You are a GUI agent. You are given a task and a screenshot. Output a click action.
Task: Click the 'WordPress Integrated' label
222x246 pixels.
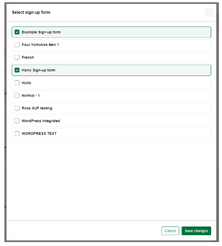coord(41,121)
